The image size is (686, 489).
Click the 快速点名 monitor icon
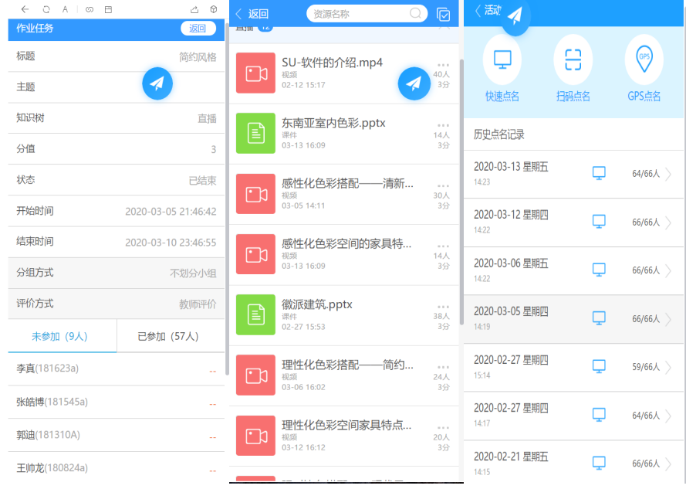click(502, 59)
